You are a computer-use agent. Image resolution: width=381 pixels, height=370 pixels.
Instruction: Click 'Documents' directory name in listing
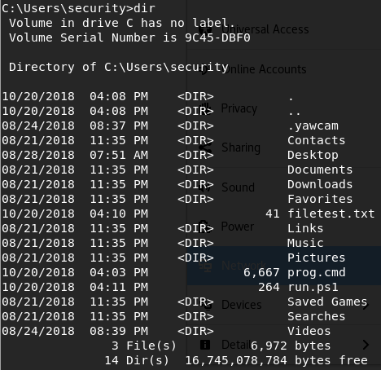(320, 170)
